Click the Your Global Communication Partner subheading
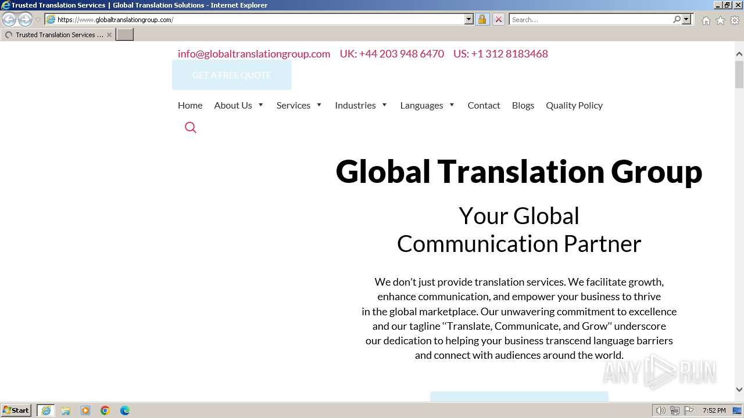 (x=519, y=229)
